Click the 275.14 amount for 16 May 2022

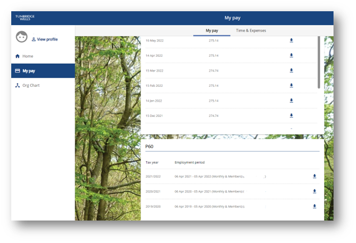click(x=214, y=41)
